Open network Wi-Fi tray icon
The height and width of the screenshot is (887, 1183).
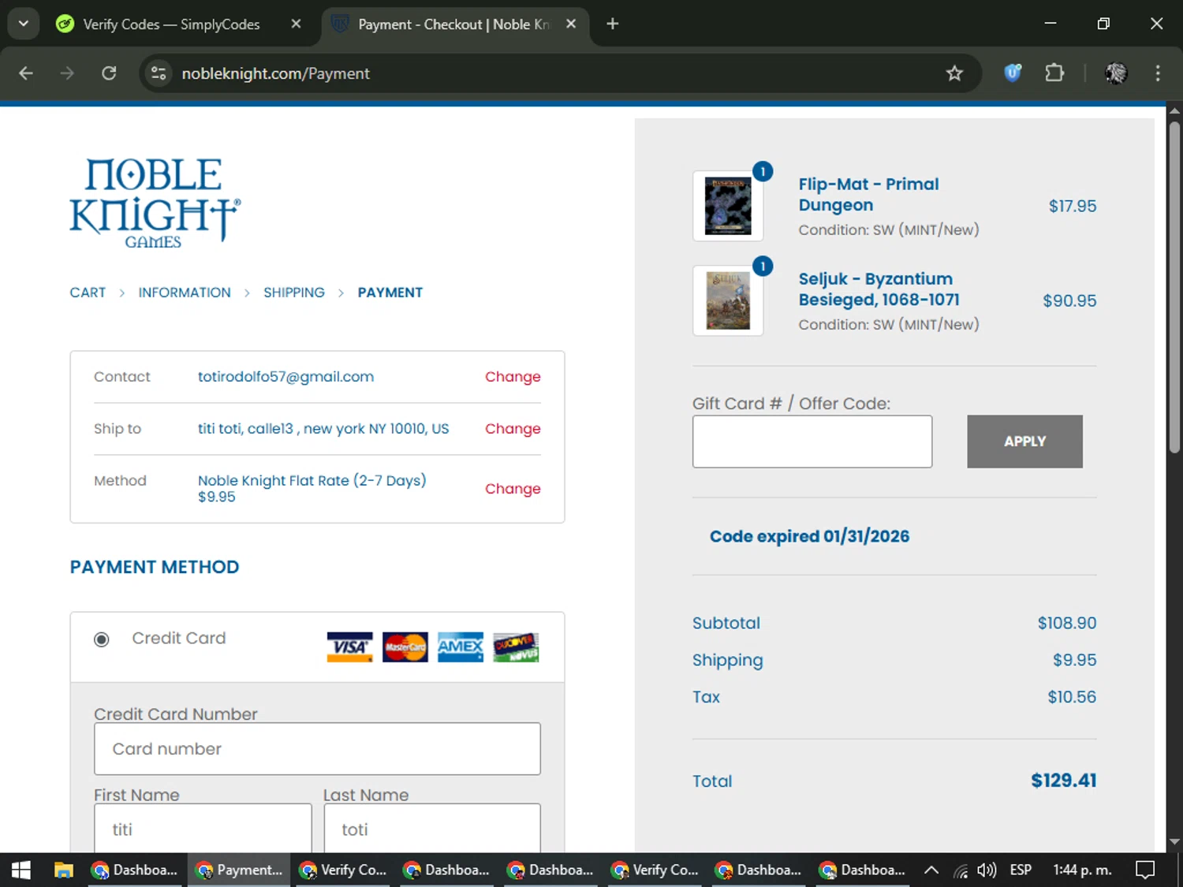(x=960, y=870)
